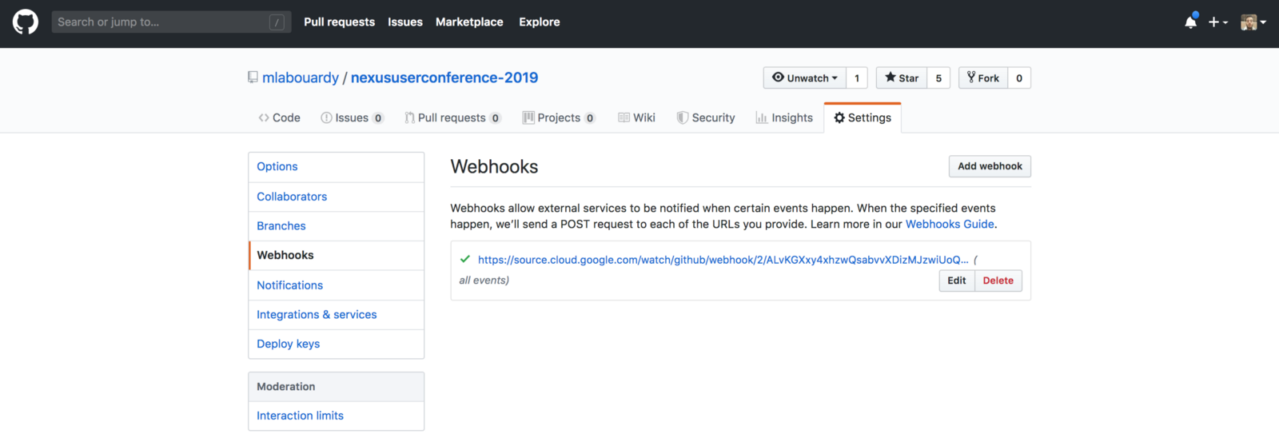Click the green checkmark delivery status icon
The image size is (1279, 438).
465,259
